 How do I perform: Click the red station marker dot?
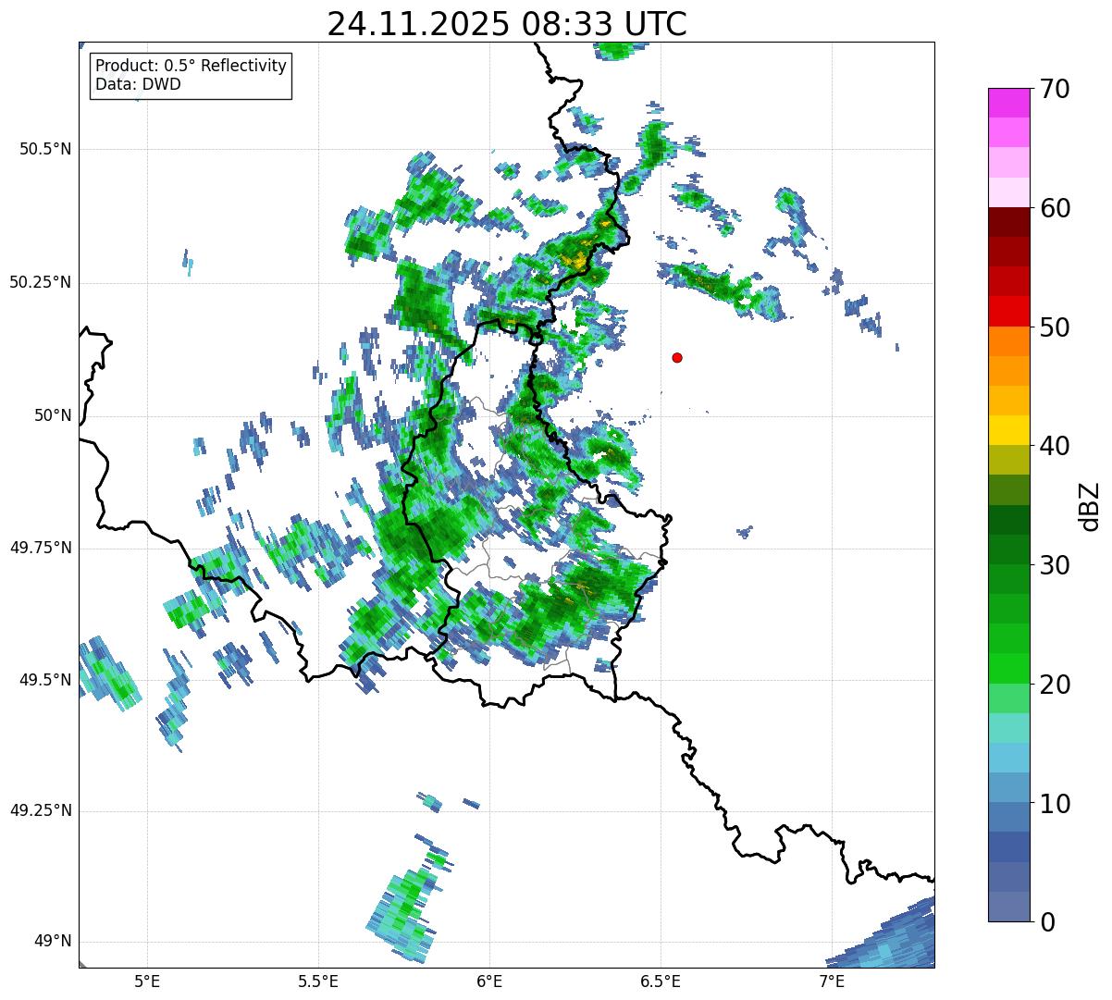[677, 358]
